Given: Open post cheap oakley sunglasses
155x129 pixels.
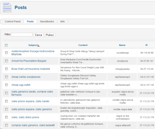Looking at the screenshot, I should click(x=26, y=77).
